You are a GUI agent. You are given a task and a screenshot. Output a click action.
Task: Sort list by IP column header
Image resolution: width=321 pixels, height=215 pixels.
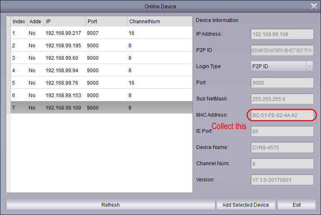(x=64, y=21)
